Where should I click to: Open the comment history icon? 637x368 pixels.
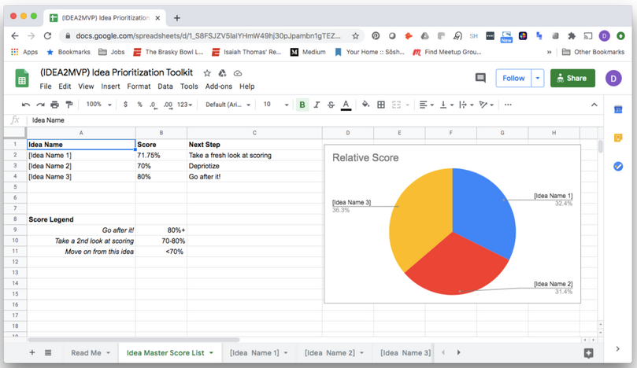click(480, 78)
